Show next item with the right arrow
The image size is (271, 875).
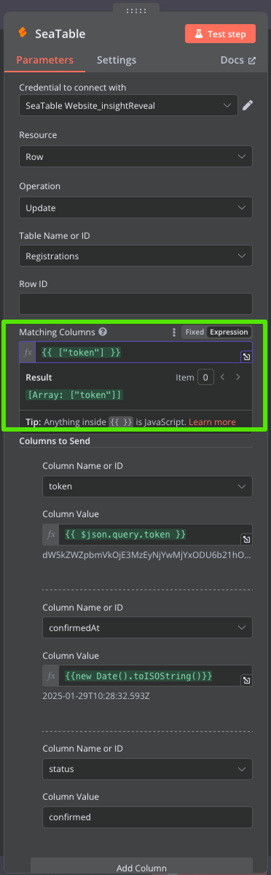pyautogui.click(x=238, y=377)
